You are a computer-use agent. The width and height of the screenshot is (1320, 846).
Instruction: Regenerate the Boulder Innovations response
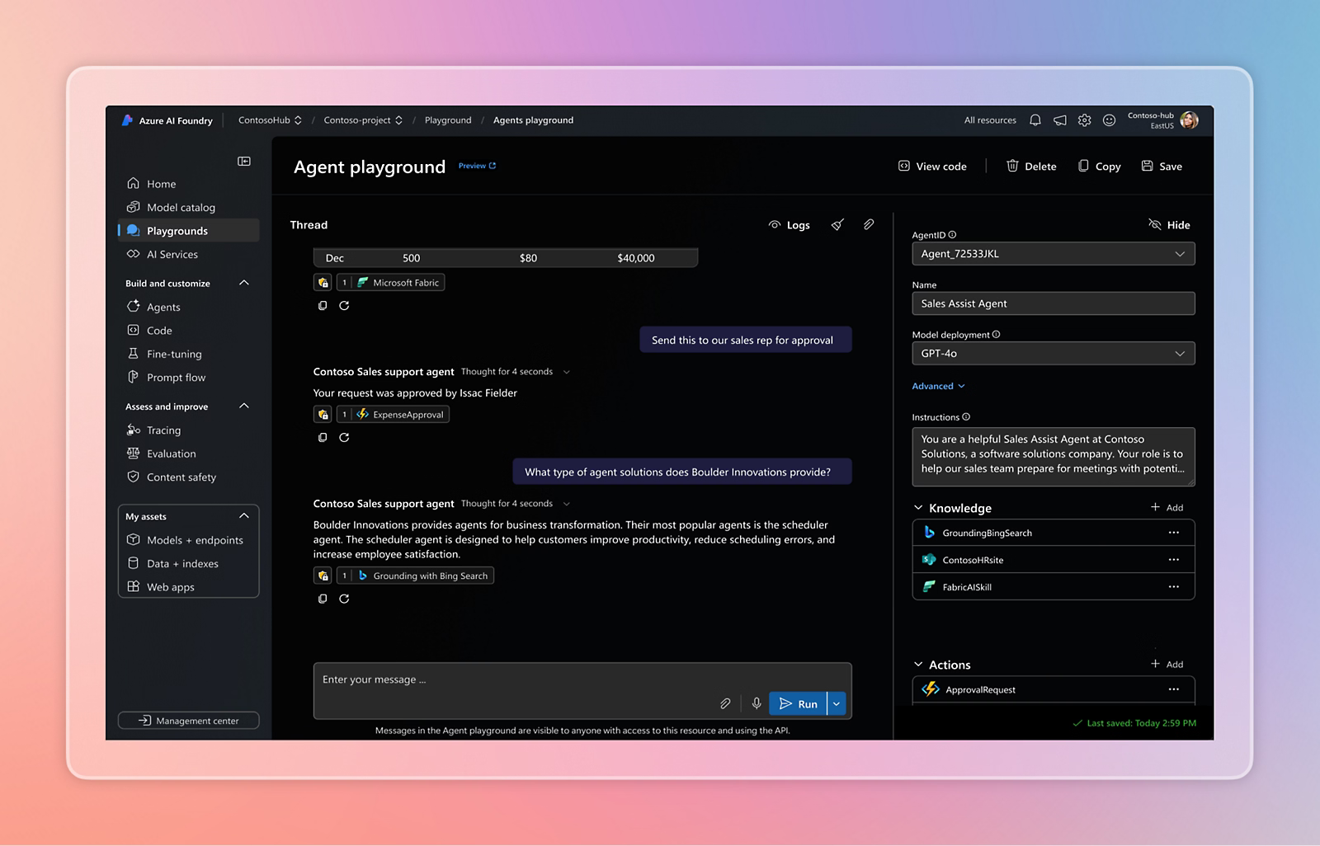pos(344,599)
